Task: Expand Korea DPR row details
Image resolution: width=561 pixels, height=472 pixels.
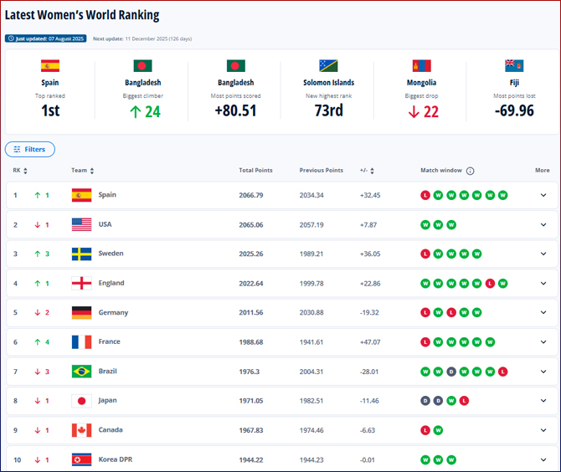Action: [543, 459]
